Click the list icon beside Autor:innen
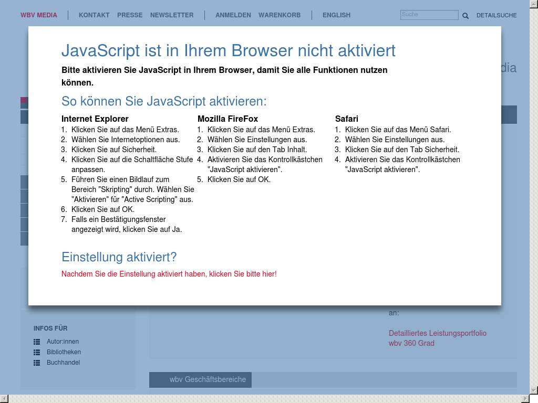Image resolution: width=538 pixels, height=403 pixels. [37, 342]
